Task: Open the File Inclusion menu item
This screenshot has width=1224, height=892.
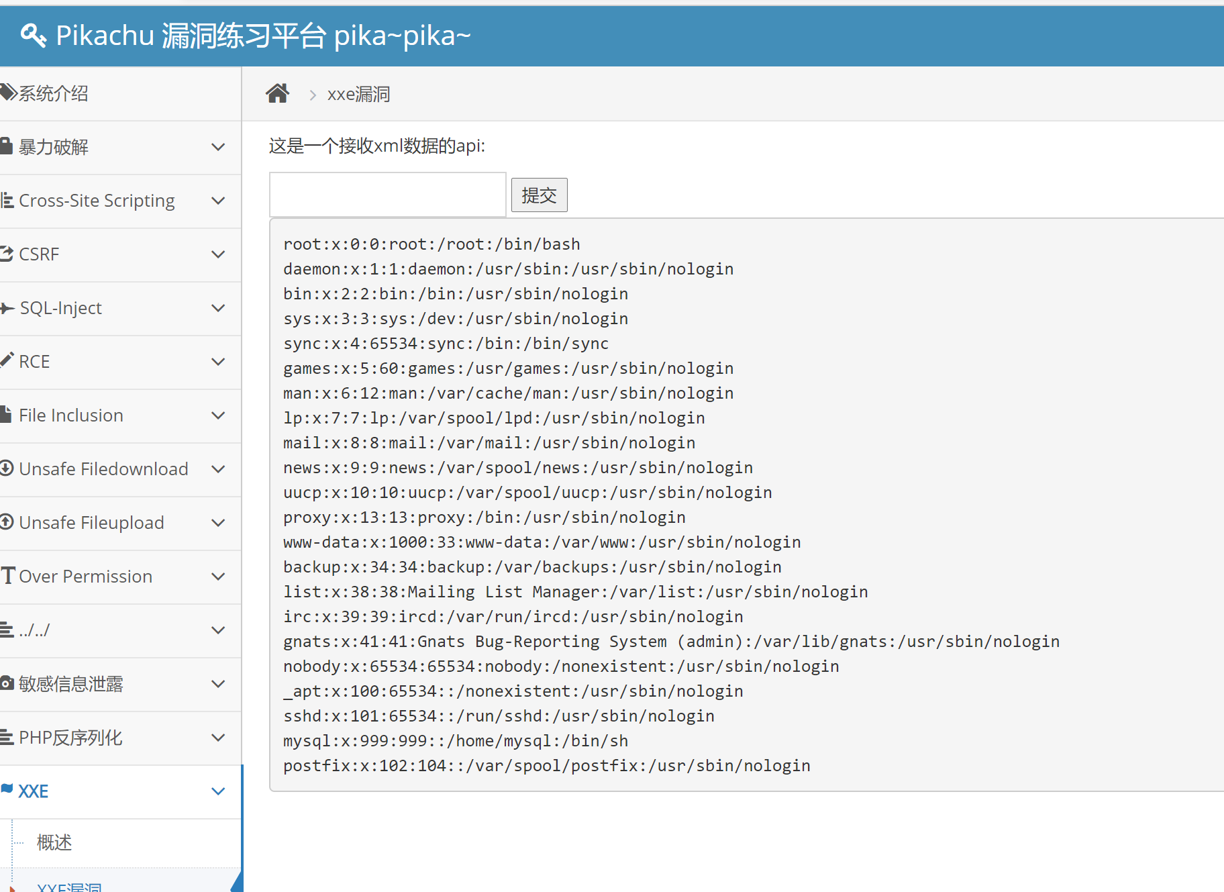Action: (x=71, y=415)
